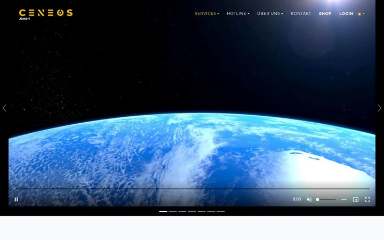Jump to the last carousel indicator
This screenshot has width=384, height=240.
(221, 211)
